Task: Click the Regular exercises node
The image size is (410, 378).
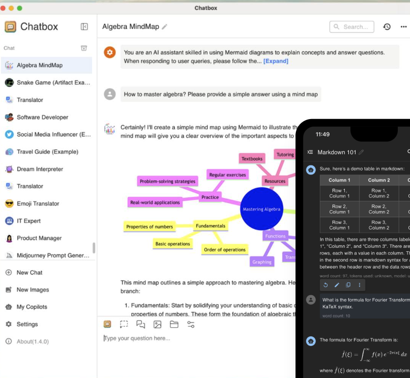Action: 228,175
